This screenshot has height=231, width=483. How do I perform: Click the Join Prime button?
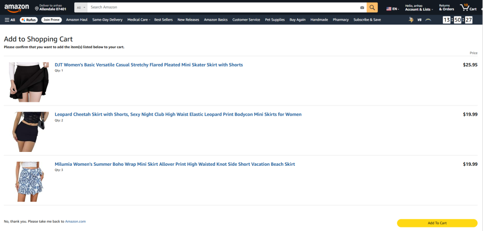[51, 20]
